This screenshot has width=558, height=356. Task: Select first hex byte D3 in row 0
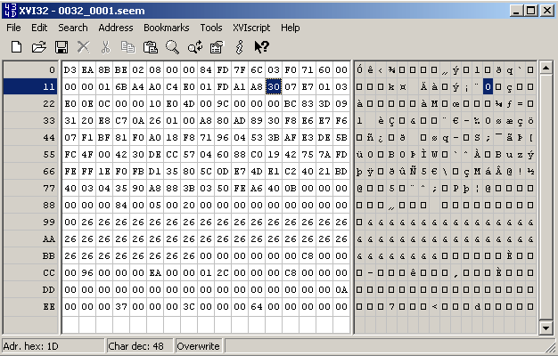tap(70, 69)
